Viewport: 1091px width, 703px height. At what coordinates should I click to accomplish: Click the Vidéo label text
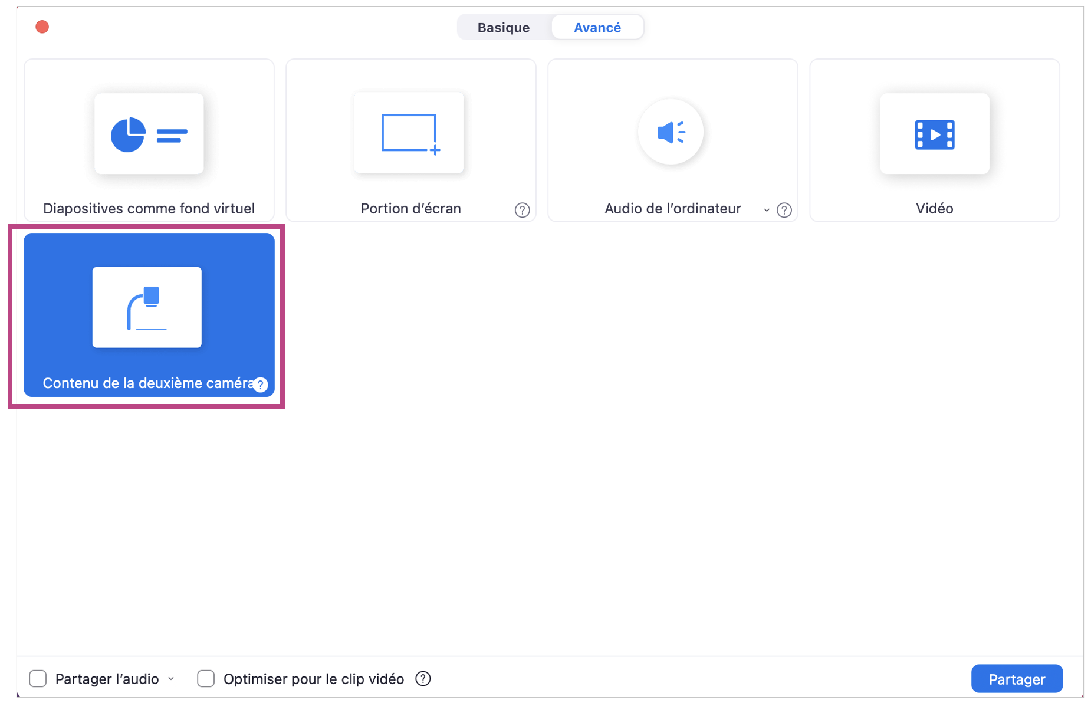[x=934, y=209]
